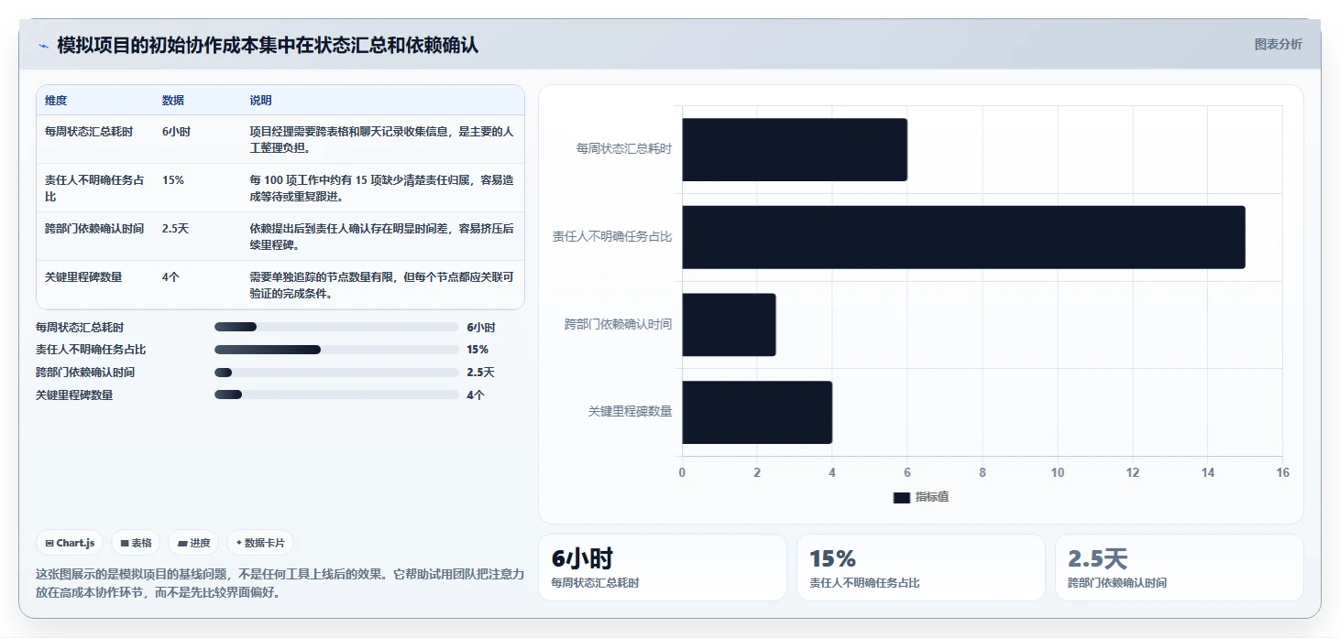
Task: Select the 表格 chip
Action: pos(136,543)
